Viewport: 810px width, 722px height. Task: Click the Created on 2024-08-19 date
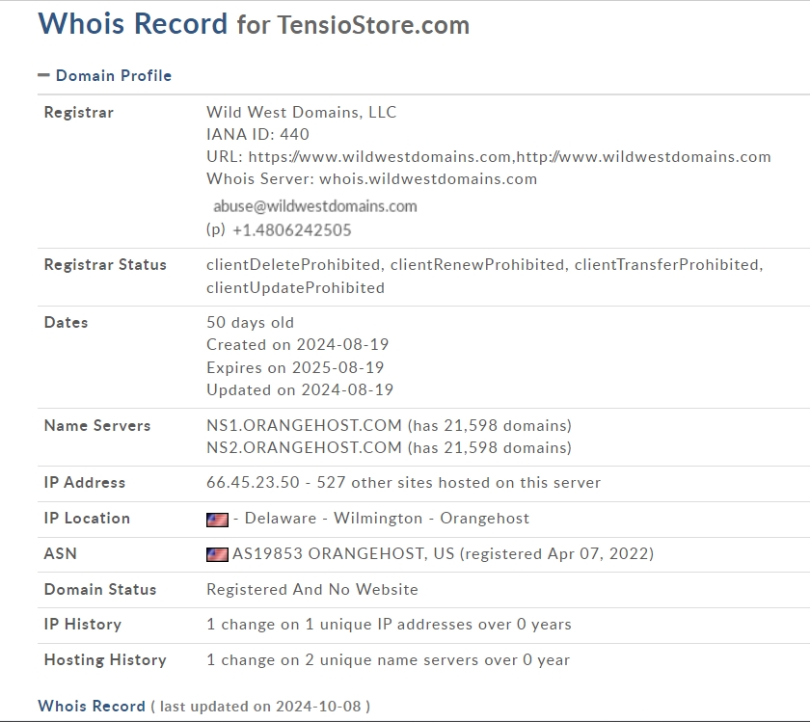[298, 344]
